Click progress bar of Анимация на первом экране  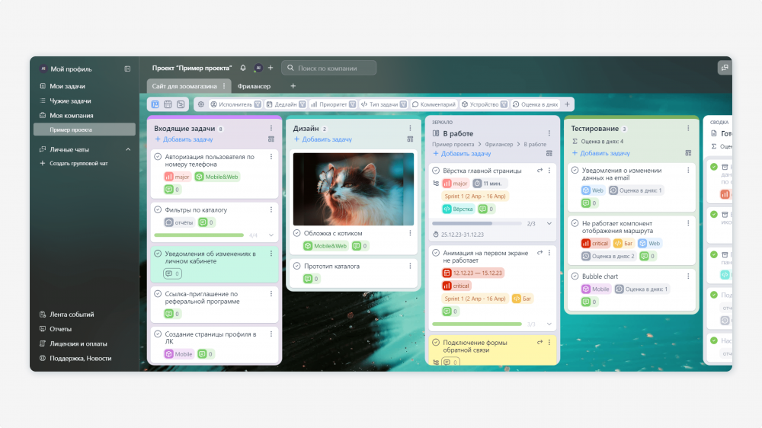(x=477, y=324)
